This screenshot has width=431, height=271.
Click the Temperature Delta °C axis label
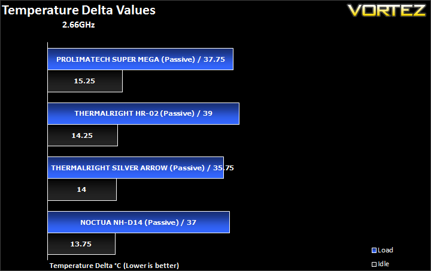tap(114, 266)
